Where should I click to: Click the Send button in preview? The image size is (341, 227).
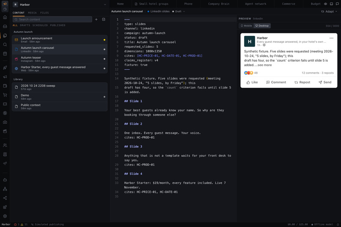(x=325, y=82)
